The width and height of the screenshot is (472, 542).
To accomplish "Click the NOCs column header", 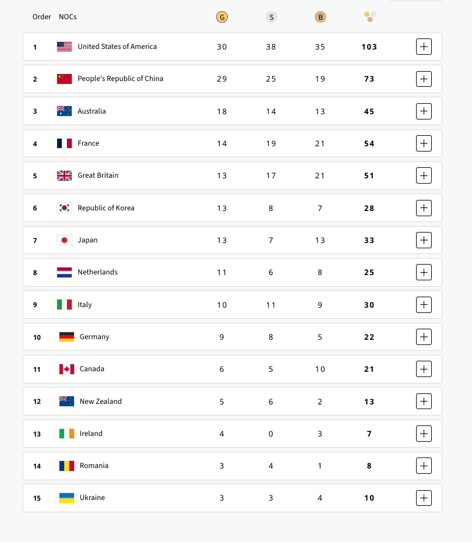I will pyautogui.click(x=68, y=17).
